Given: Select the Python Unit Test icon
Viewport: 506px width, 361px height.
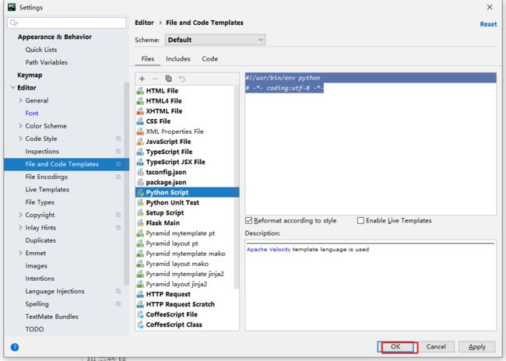Looking at the screenshot, I should point(140,203).
